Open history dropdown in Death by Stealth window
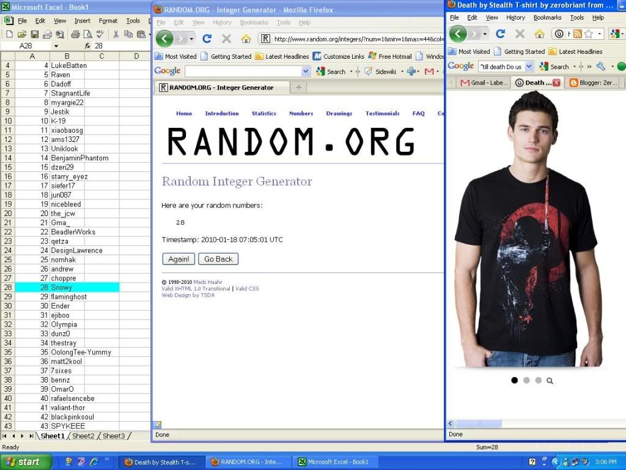Screen dimensions: 626x470 click(485, 34)
